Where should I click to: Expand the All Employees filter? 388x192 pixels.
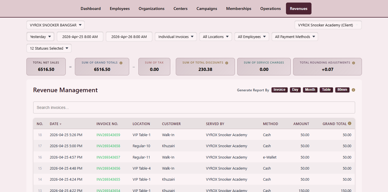click(x=252, y=37)
